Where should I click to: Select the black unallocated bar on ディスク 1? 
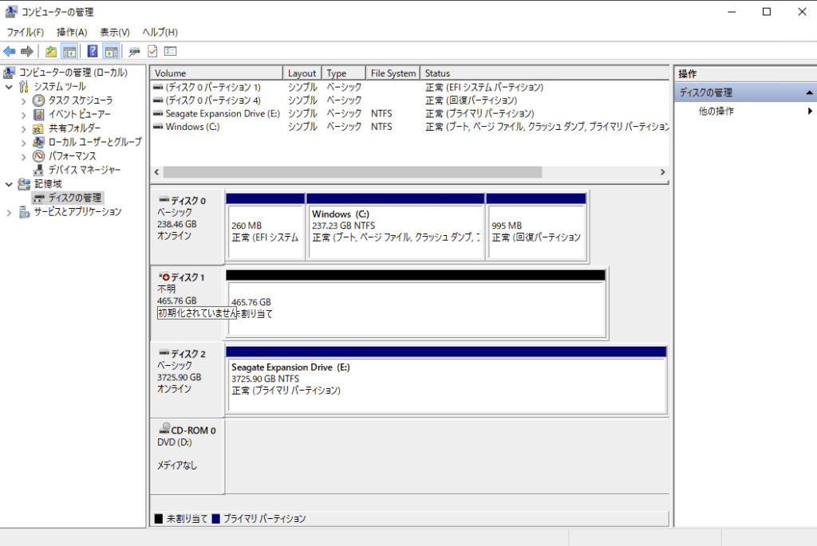(x=415, y=275)
